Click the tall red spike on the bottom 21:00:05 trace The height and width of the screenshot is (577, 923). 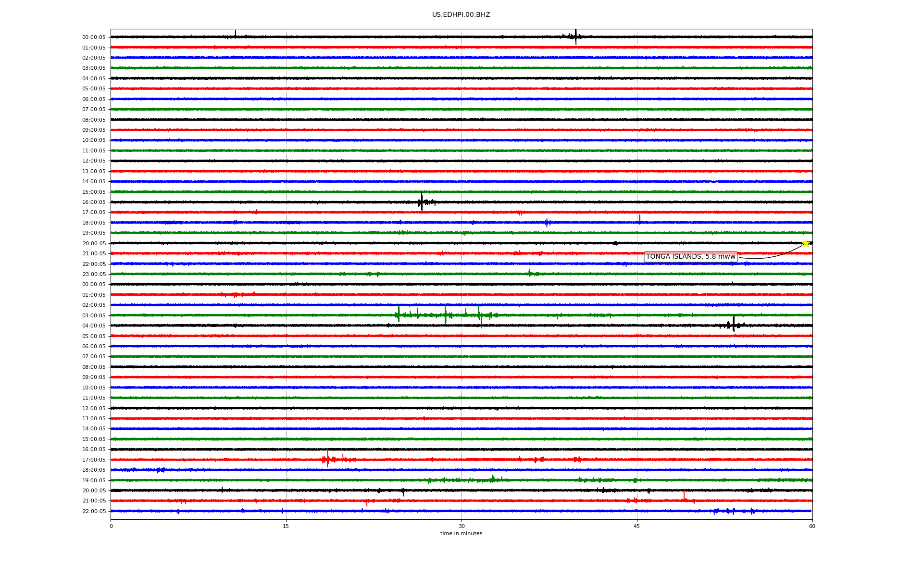[x=684, y=495]
